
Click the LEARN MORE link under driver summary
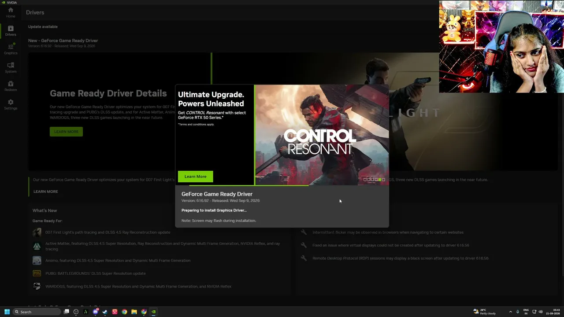[x=46, y=192]
